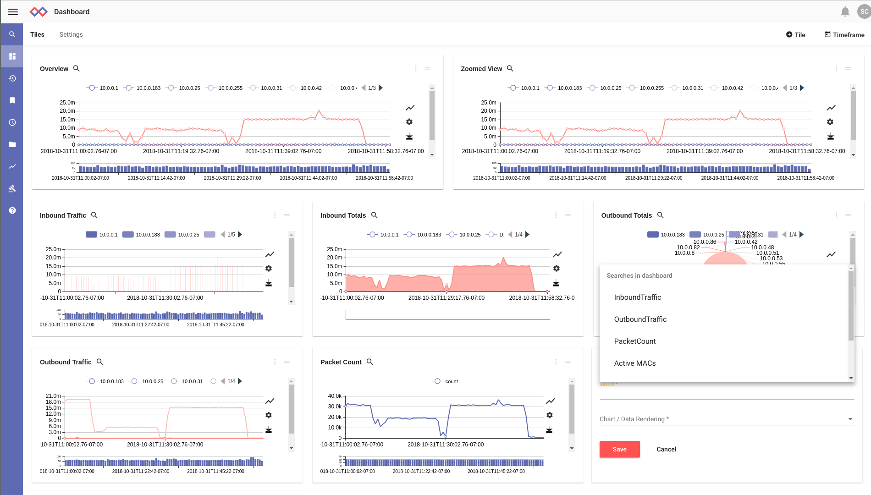Change chart type in Overview tile
The height and width of the screenshot is (495, 871).
click(x=410, y=108)
